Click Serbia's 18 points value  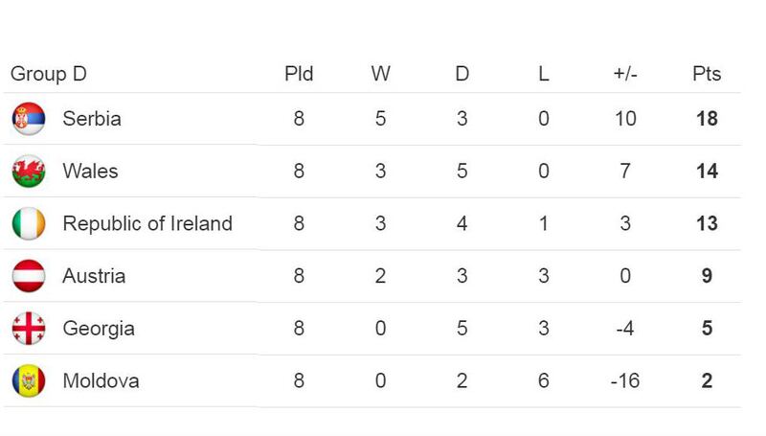pos(707,119)
